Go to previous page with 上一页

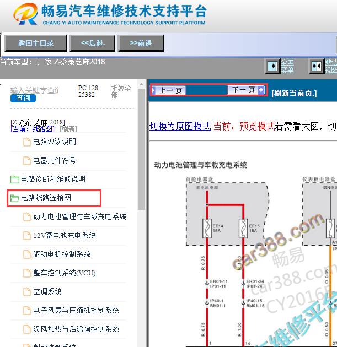(169, 90)
